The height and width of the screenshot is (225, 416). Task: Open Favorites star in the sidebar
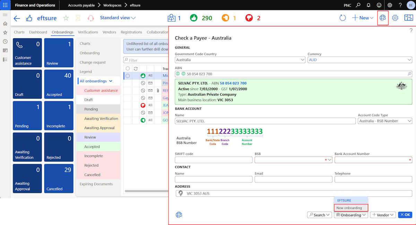[5, 32]
